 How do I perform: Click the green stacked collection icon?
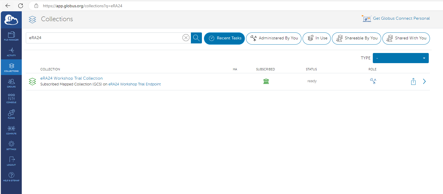point(32,81)
